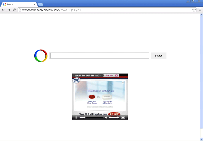Screen dimensions: 203x141
Task: Click the red BUY NOW button
Action: point(114,114)
